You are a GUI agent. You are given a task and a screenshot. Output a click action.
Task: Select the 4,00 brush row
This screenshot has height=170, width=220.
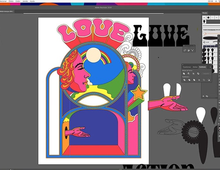tap(210, 42)
